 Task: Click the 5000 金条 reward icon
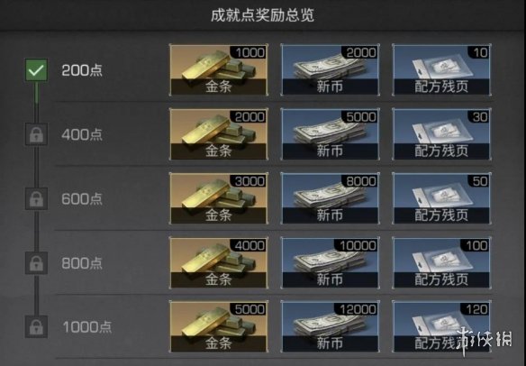tap(219, 326)
